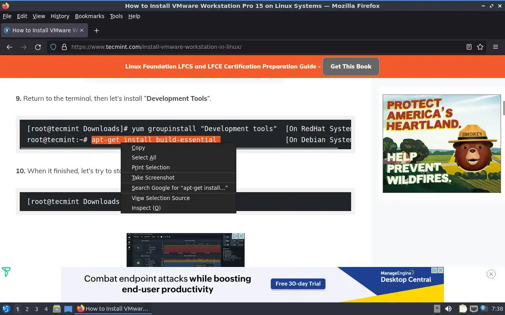The image size is (505, 315).
Task: Open the clipboard manager tray icon
Action: point(463,309)
